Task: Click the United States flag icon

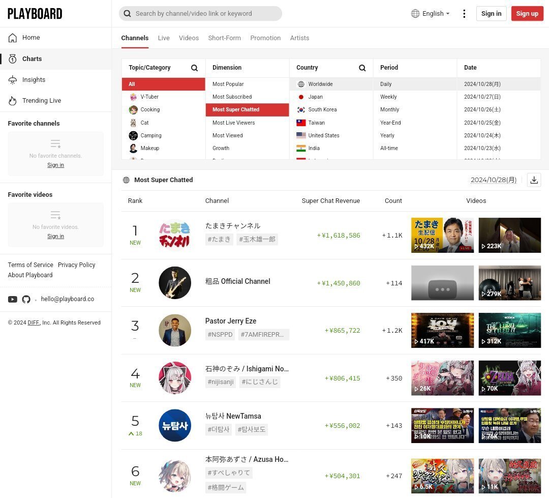Action: coord(301,135)
